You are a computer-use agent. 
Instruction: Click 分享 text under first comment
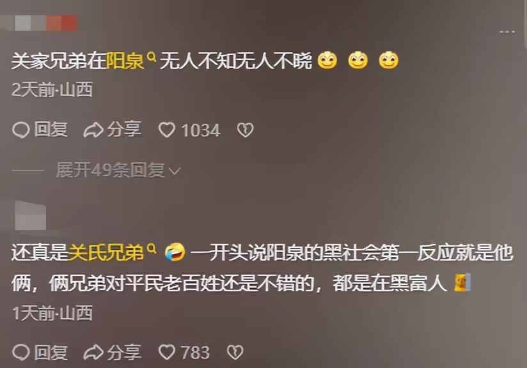(x=124, y=130)
